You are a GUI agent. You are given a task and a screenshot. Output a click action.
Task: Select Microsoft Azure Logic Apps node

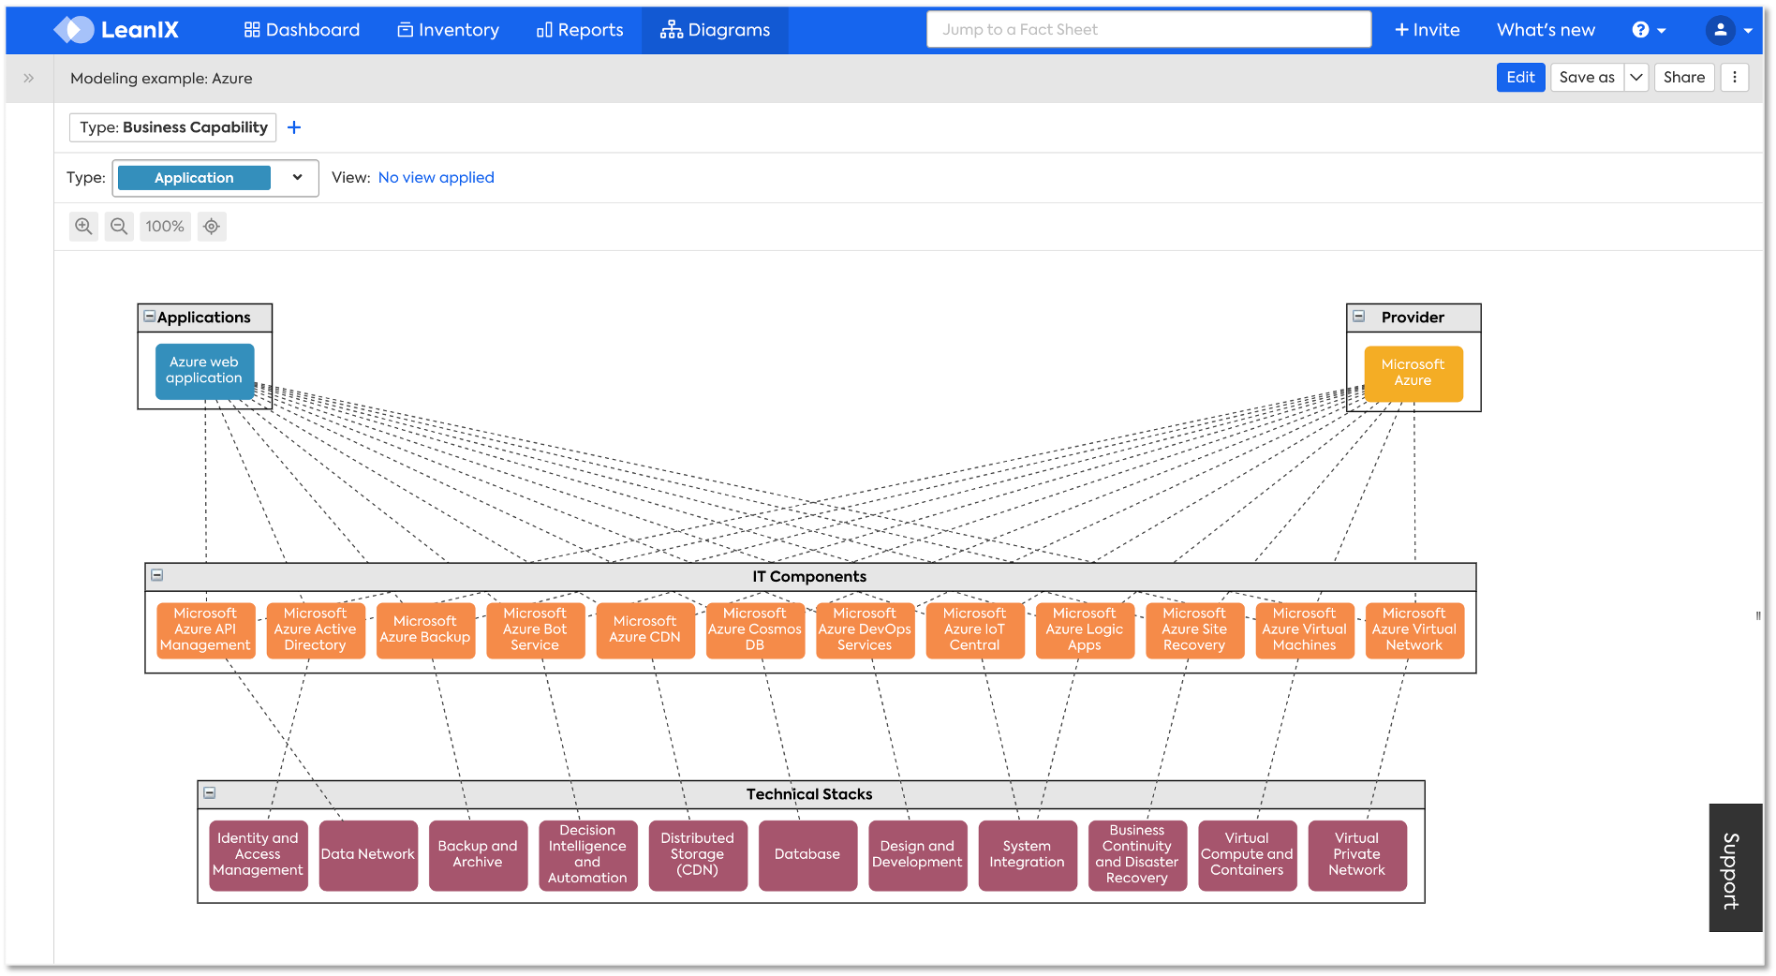pyautogui.click(x=1085, y=630)
